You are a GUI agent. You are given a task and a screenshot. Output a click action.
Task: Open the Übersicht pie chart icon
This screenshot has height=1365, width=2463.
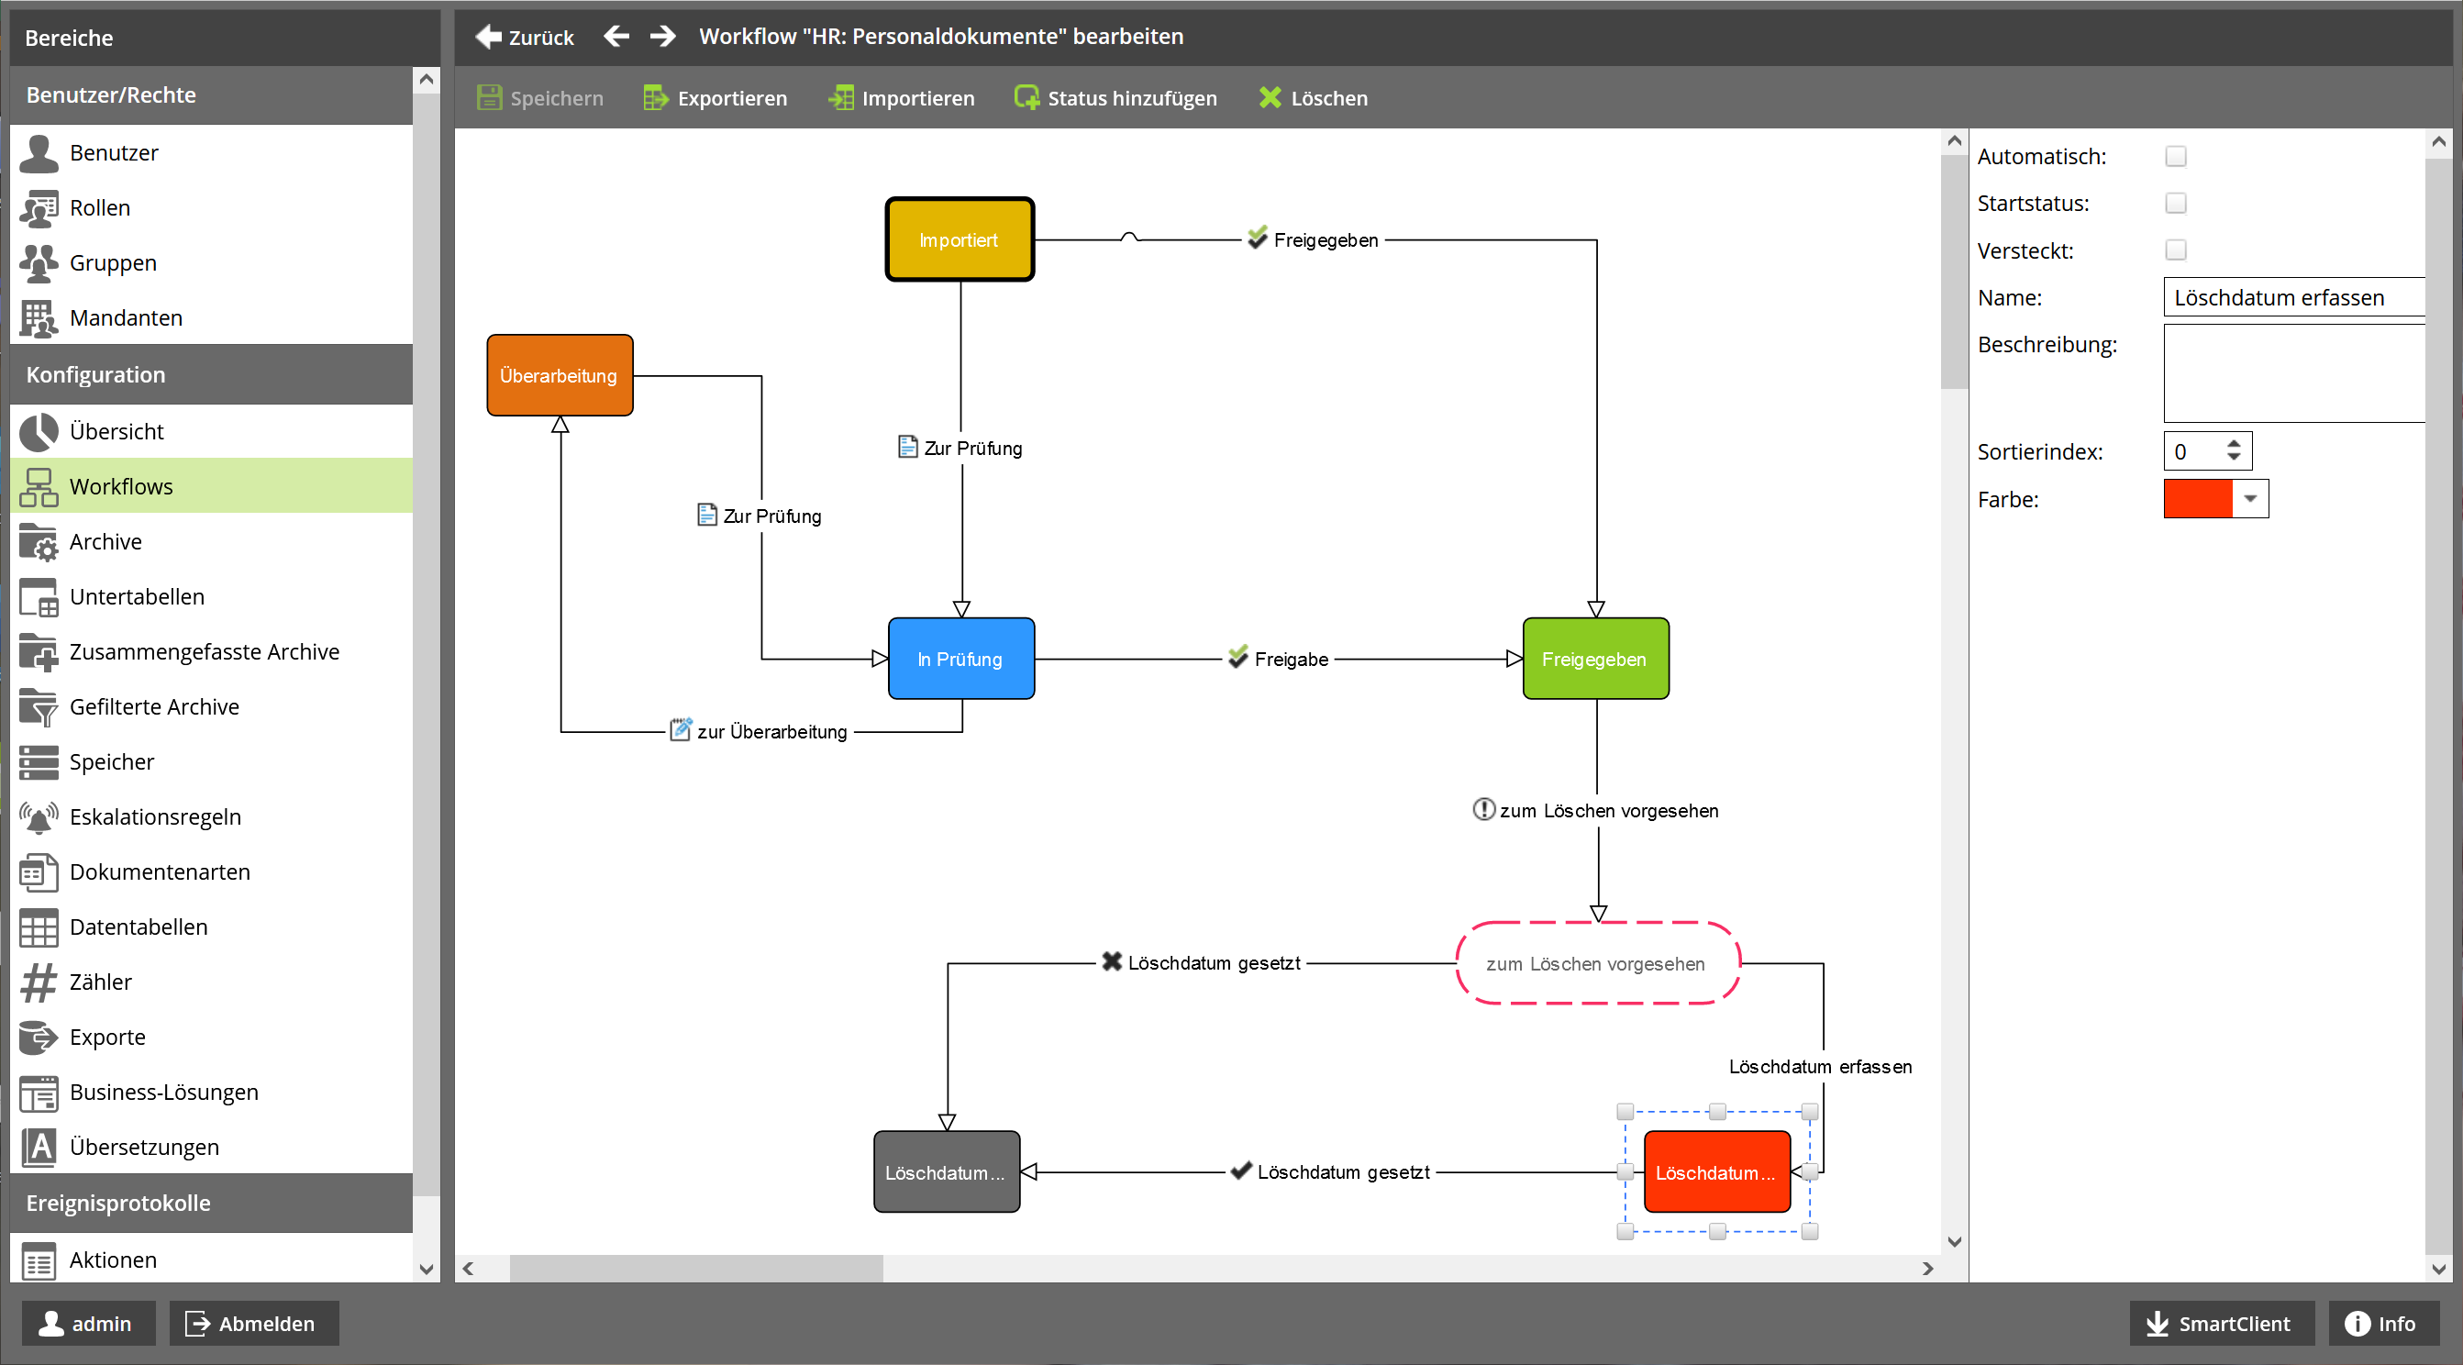click(x=39, y=431)
